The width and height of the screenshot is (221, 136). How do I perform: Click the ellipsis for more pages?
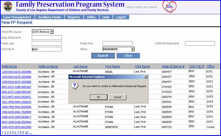coord(31,133)
